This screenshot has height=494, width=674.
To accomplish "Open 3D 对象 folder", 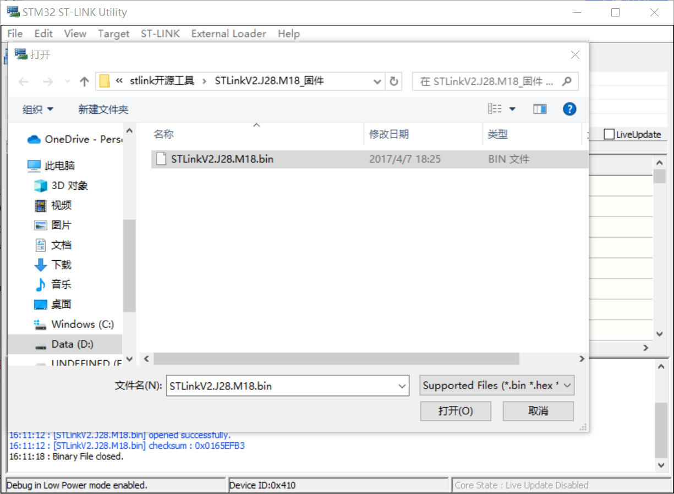I will point(61,185).
